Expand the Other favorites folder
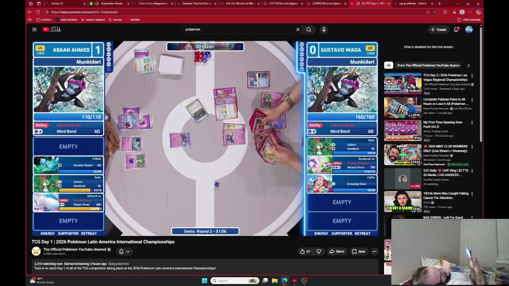 pyautogui.click(x=469, y=19)
